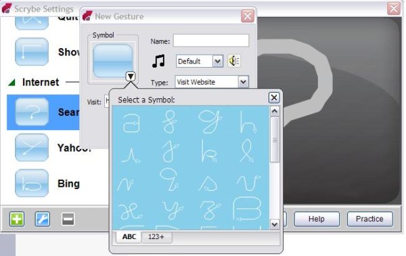Select the letter 'g' gesture symbol
Screen dimensions: 406x256
pyautogui.click(x=210, y=121)
